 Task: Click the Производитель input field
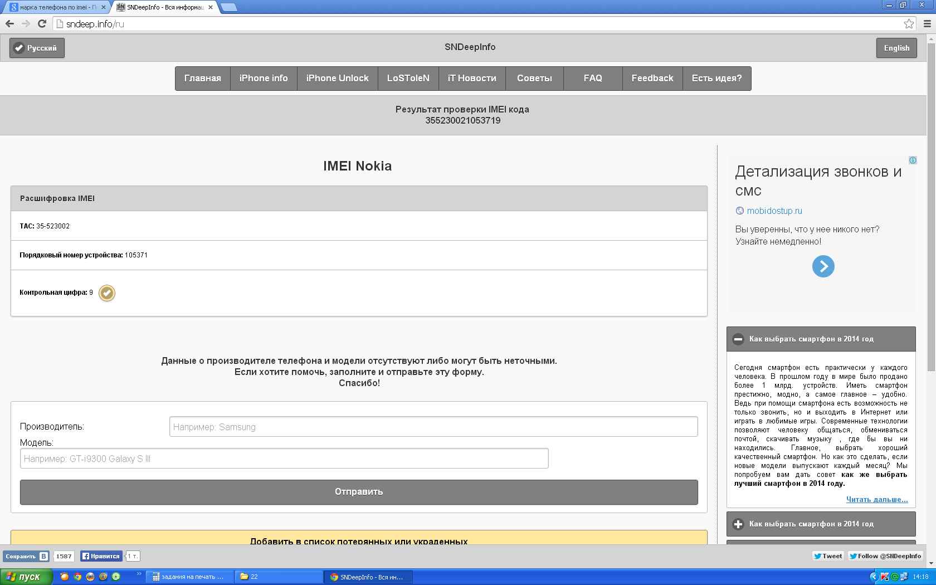tap(433, 427)
